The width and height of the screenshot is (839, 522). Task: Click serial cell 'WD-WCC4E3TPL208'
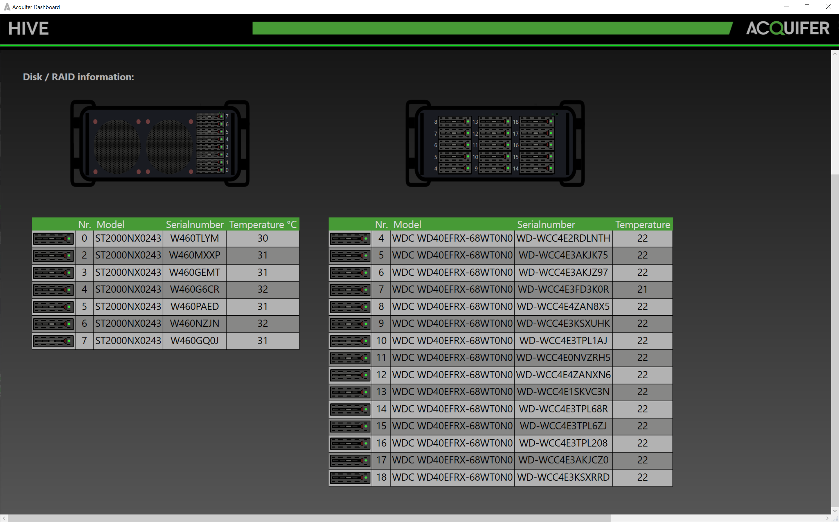coord(563,444)
